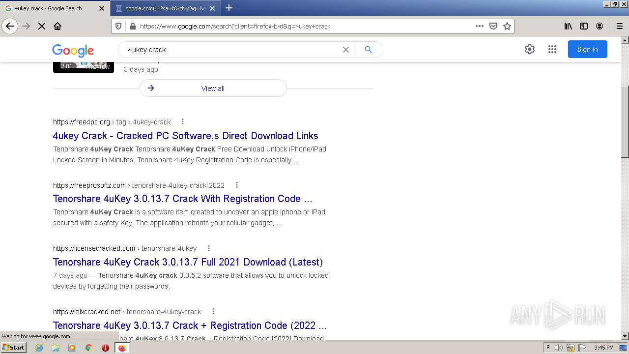
Task: Click the scrollbar down arrow
Action: pos(625,336)
